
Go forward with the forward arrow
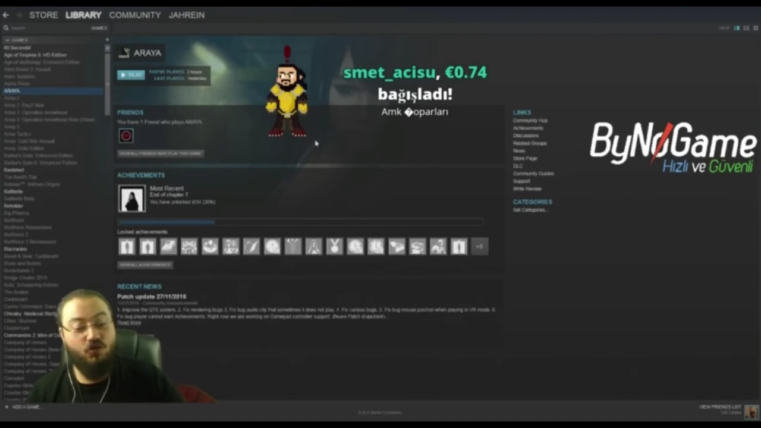click(18, 15)
